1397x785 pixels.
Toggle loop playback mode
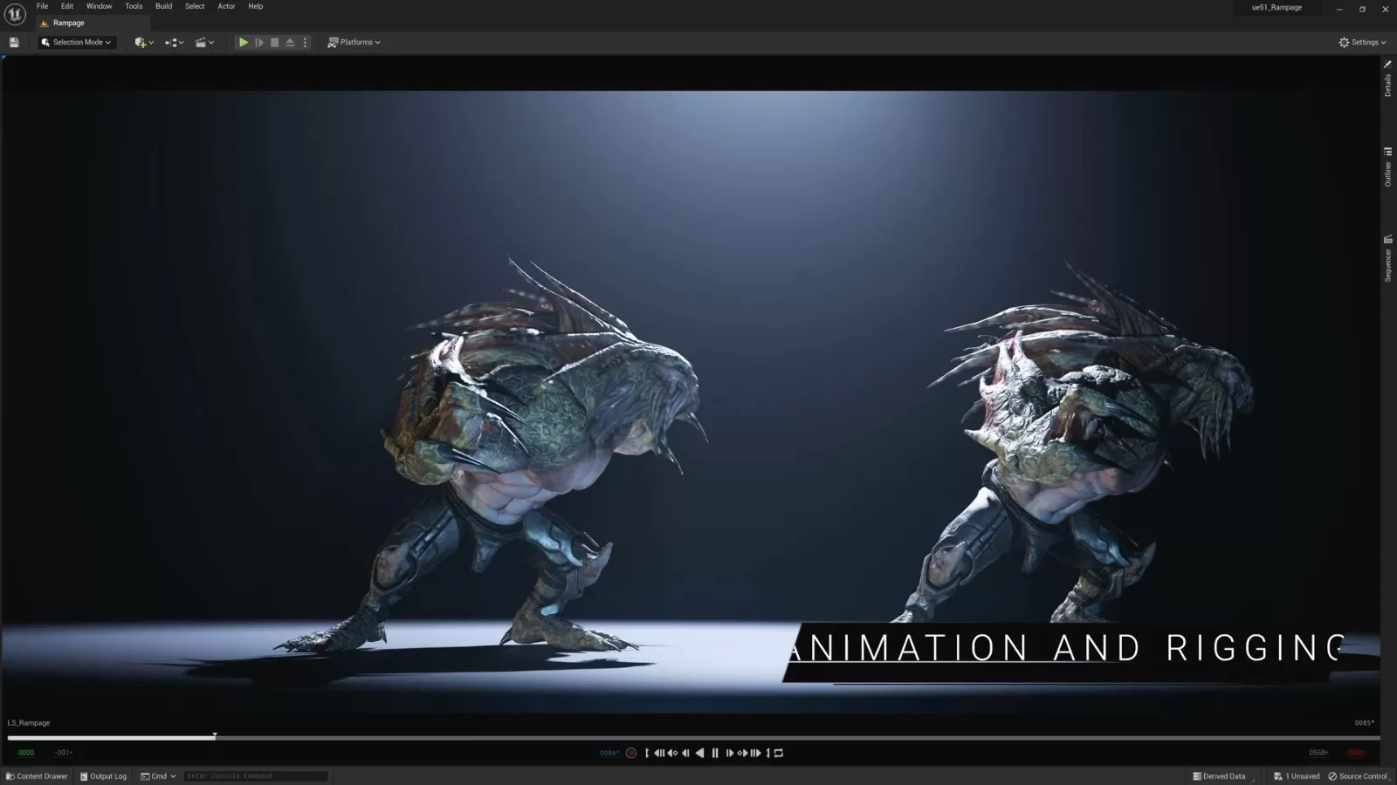coord(779,753)
